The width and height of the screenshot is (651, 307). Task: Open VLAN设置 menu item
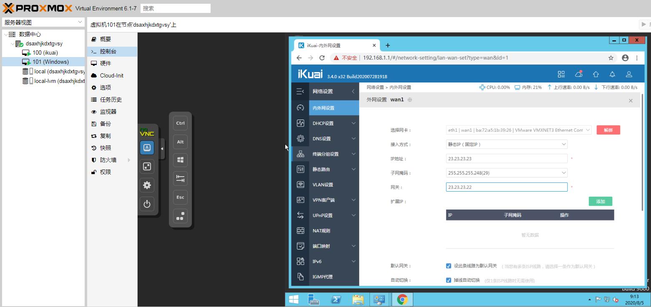coord(334,185)
